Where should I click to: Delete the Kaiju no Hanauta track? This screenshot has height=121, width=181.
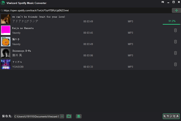pos(175,30)
